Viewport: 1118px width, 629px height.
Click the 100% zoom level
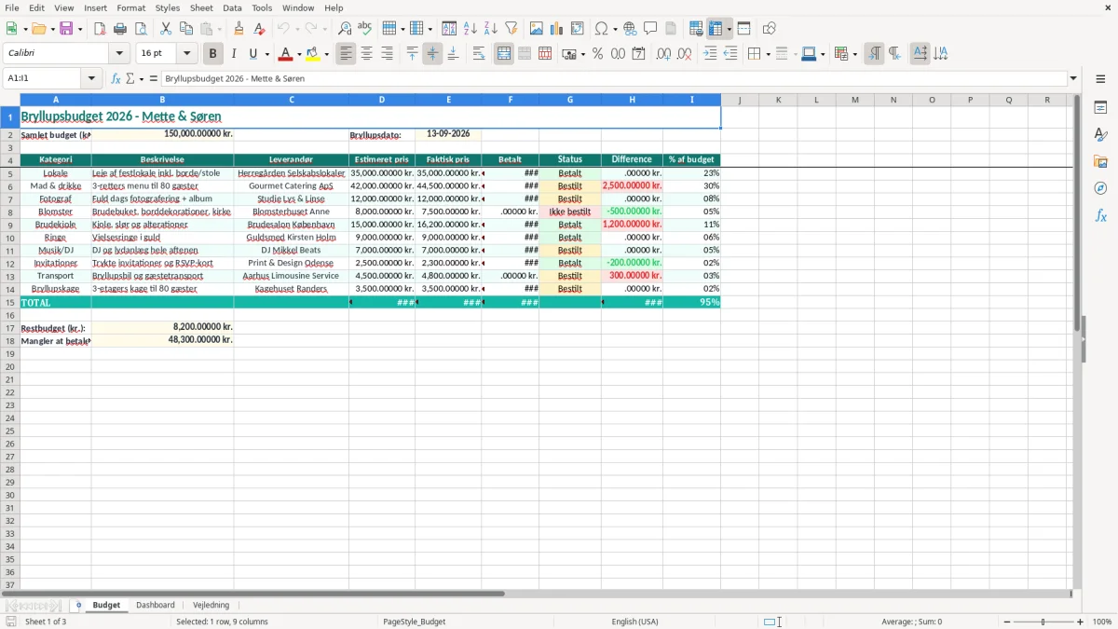pyautogui.click(x=1102, y=622)
